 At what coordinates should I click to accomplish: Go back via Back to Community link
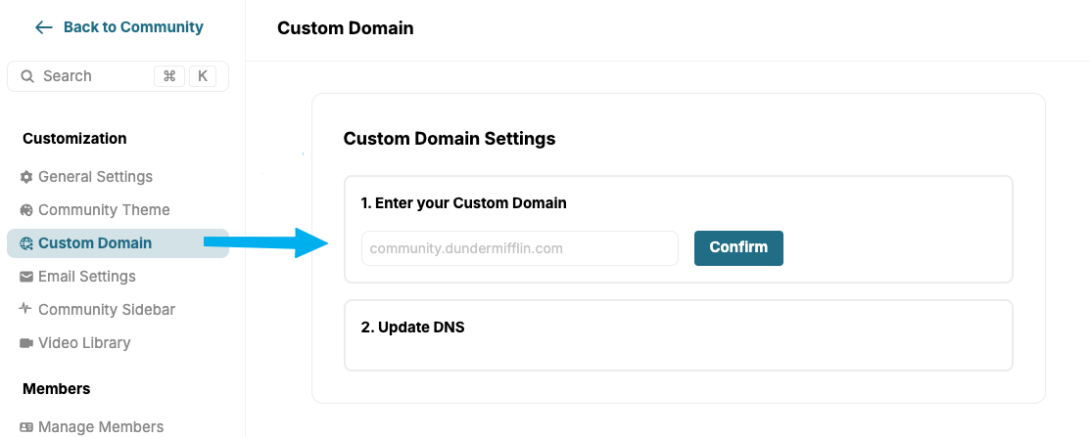click(x=132, y=27)
